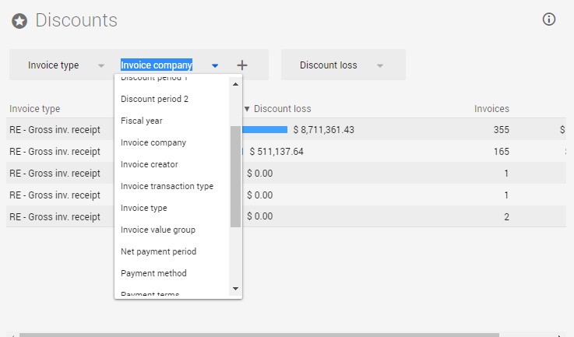The height and width of the screenshot is (337, 574).
Task: Click the plus icon to add dimension
Action: point(242,65)
